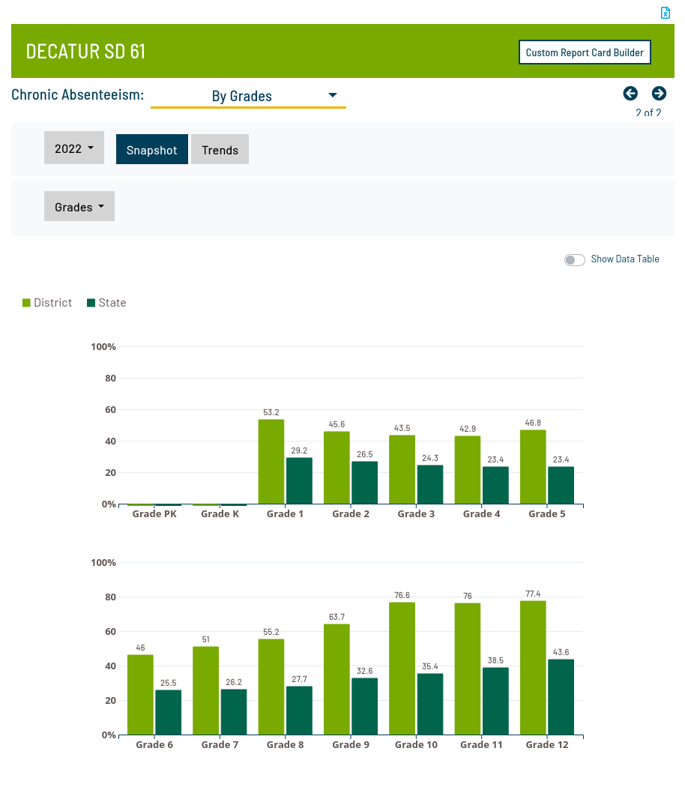Image resolution: width=685 pixels, height=808 pixels.
Task: Expand the Grades filter dropdown
Action: [79, 207]
